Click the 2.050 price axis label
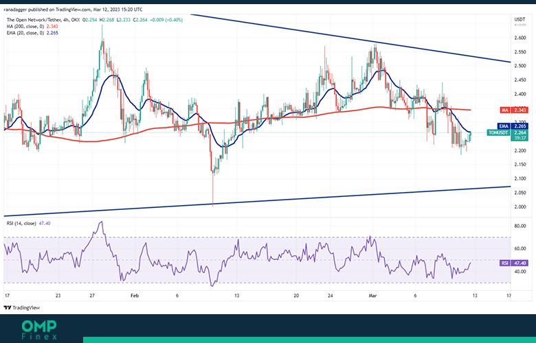The image size is (536, 343). [520, 193]
